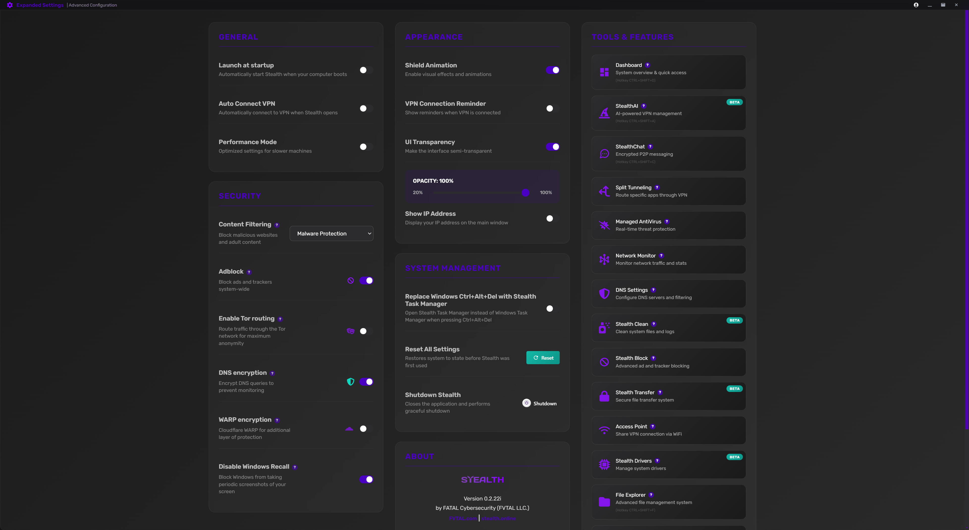The image size is (969, 530).
Task: Click the Shutdown button
Action: point(540,403)
